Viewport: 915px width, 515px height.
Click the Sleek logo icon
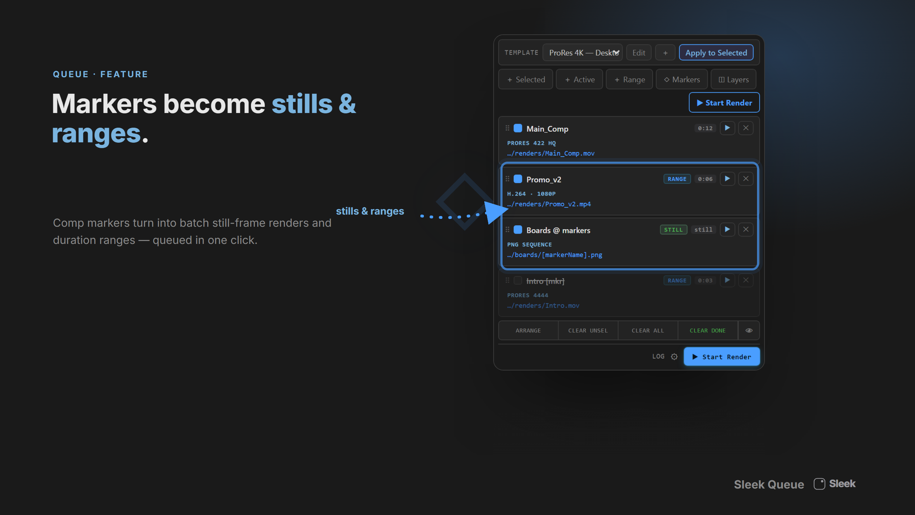[x=819, y=484]
